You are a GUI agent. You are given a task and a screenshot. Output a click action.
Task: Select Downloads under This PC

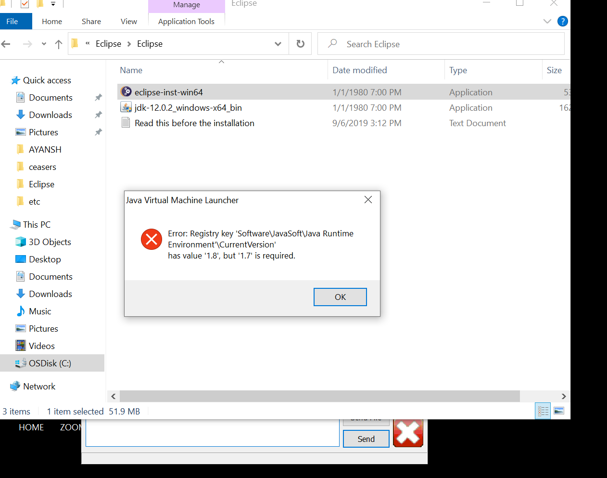[51, 294]
